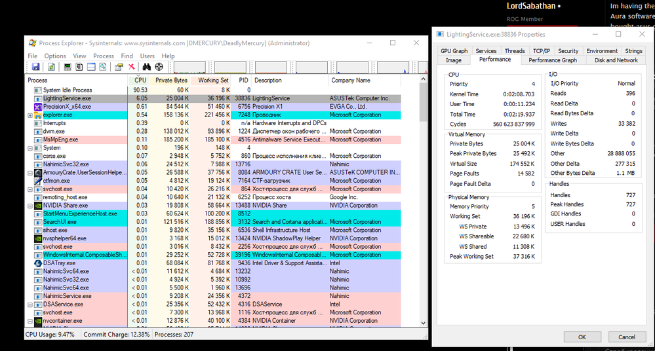Screen dimensions: 655x351
Task: Click the Save floppy disk toolbar icon
Action: click(35, 67)
